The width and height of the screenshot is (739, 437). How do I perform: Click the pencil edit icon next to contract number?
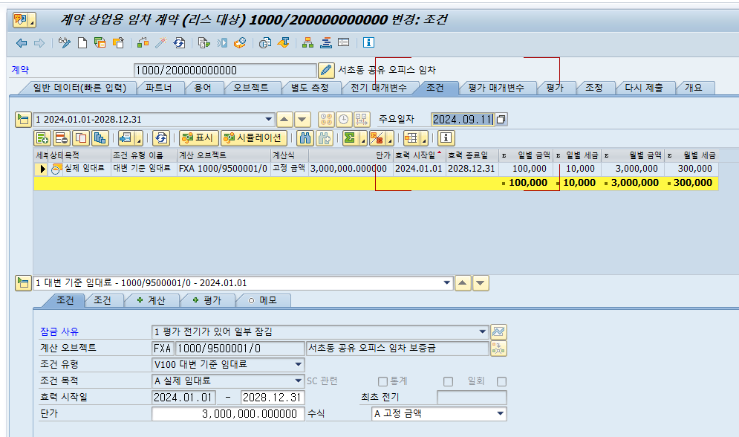[x=325, y=71]
